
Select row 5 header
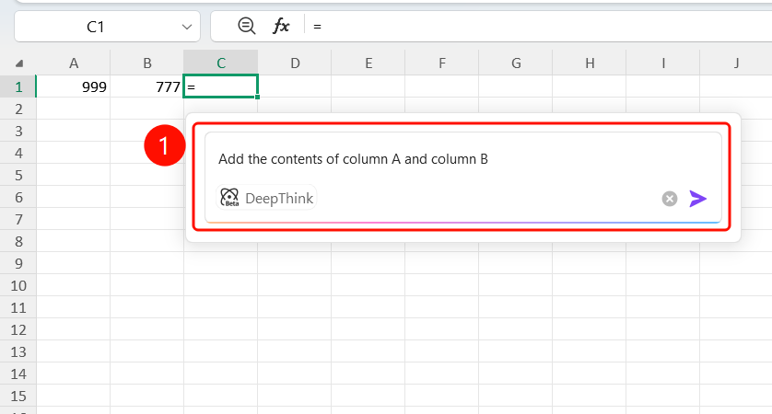(x=18, y=175)
